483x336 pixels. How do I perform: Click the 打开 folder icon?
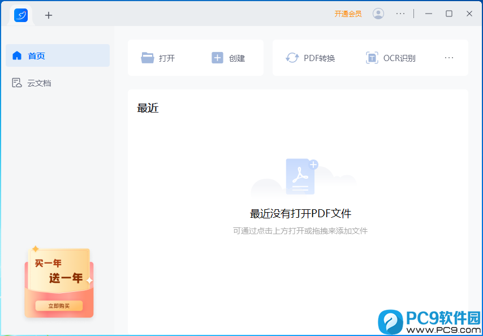point(148,58)
